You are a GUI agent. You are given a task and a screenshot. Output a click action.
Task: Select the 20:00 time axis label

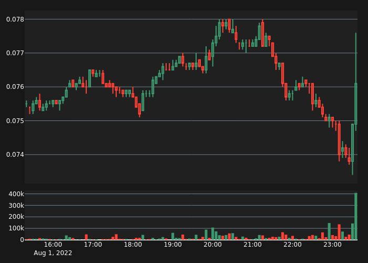tap(212, 245)
